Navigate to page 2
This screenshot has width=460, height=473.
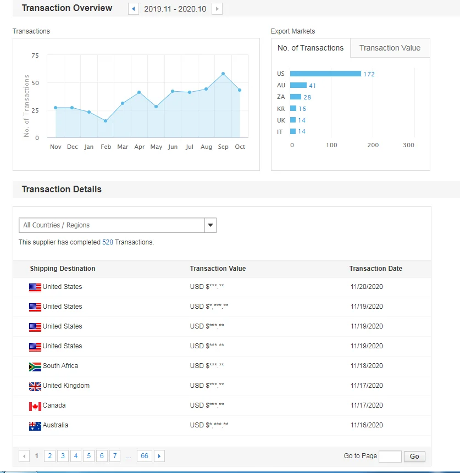pyautogui.click(x=49, y=456)
